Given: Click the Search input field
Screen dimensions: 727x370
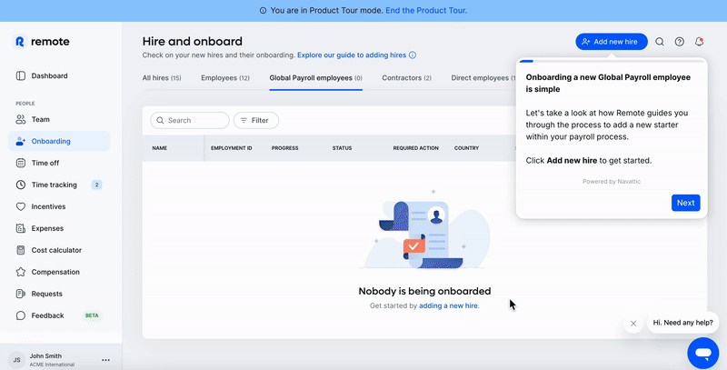Looking at the screenshot, I should (190, 120).
